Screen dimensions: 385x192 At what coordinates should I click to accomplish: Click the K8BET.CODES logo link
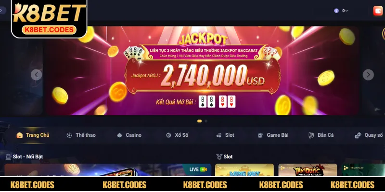pyautogui.click(x=49, y=19)
